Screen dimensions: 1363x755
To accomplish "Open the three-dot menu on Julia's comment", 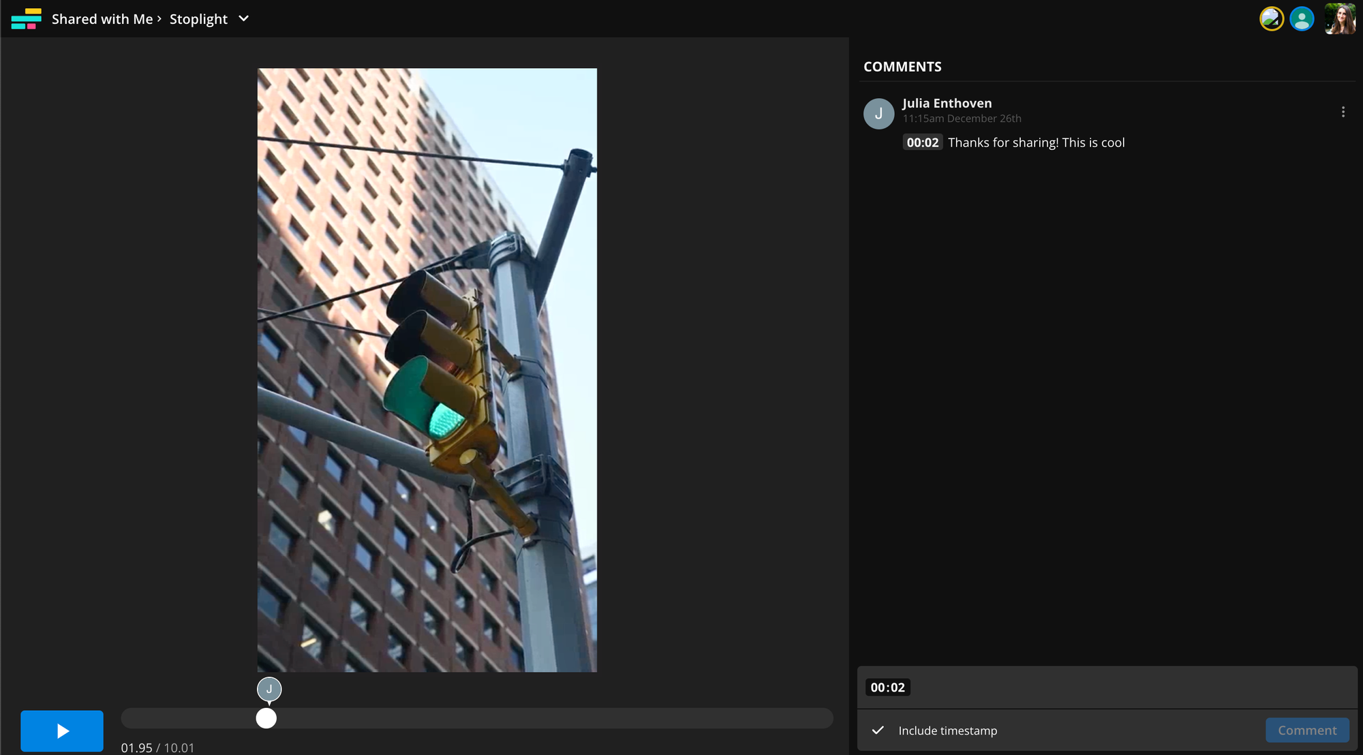I will [1343, 112].
